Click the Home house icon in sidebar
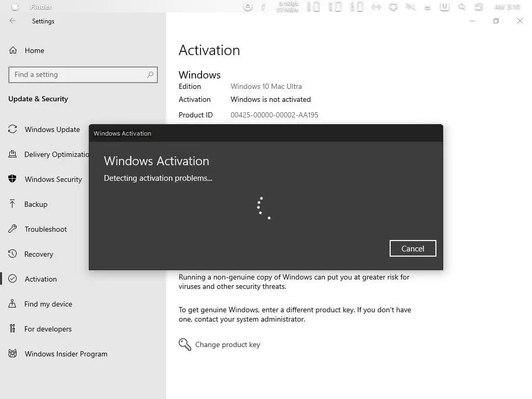 click(x=13, y=50)
